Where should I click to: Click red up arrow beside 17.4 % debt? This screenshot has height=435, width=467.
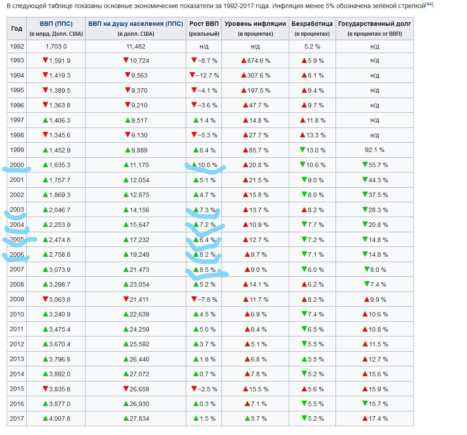[365, 419]
